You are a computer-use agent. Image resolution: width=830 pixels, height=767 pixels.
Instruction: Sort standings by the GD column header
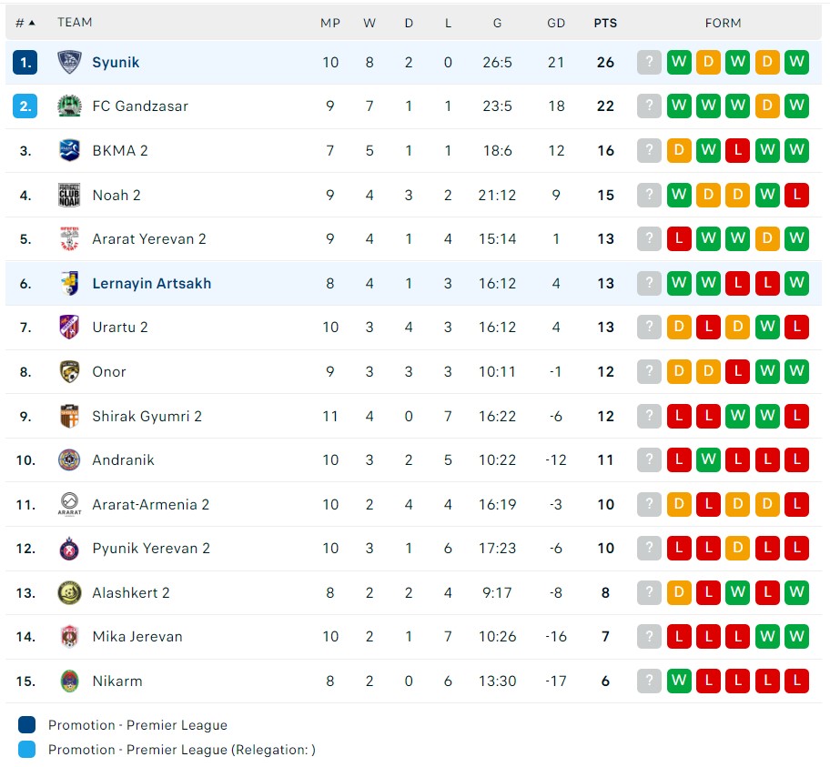(x=556, y=22)
